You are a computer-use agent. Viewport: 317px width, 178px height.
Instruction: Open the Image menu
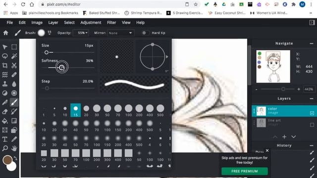tap(37, 22)
